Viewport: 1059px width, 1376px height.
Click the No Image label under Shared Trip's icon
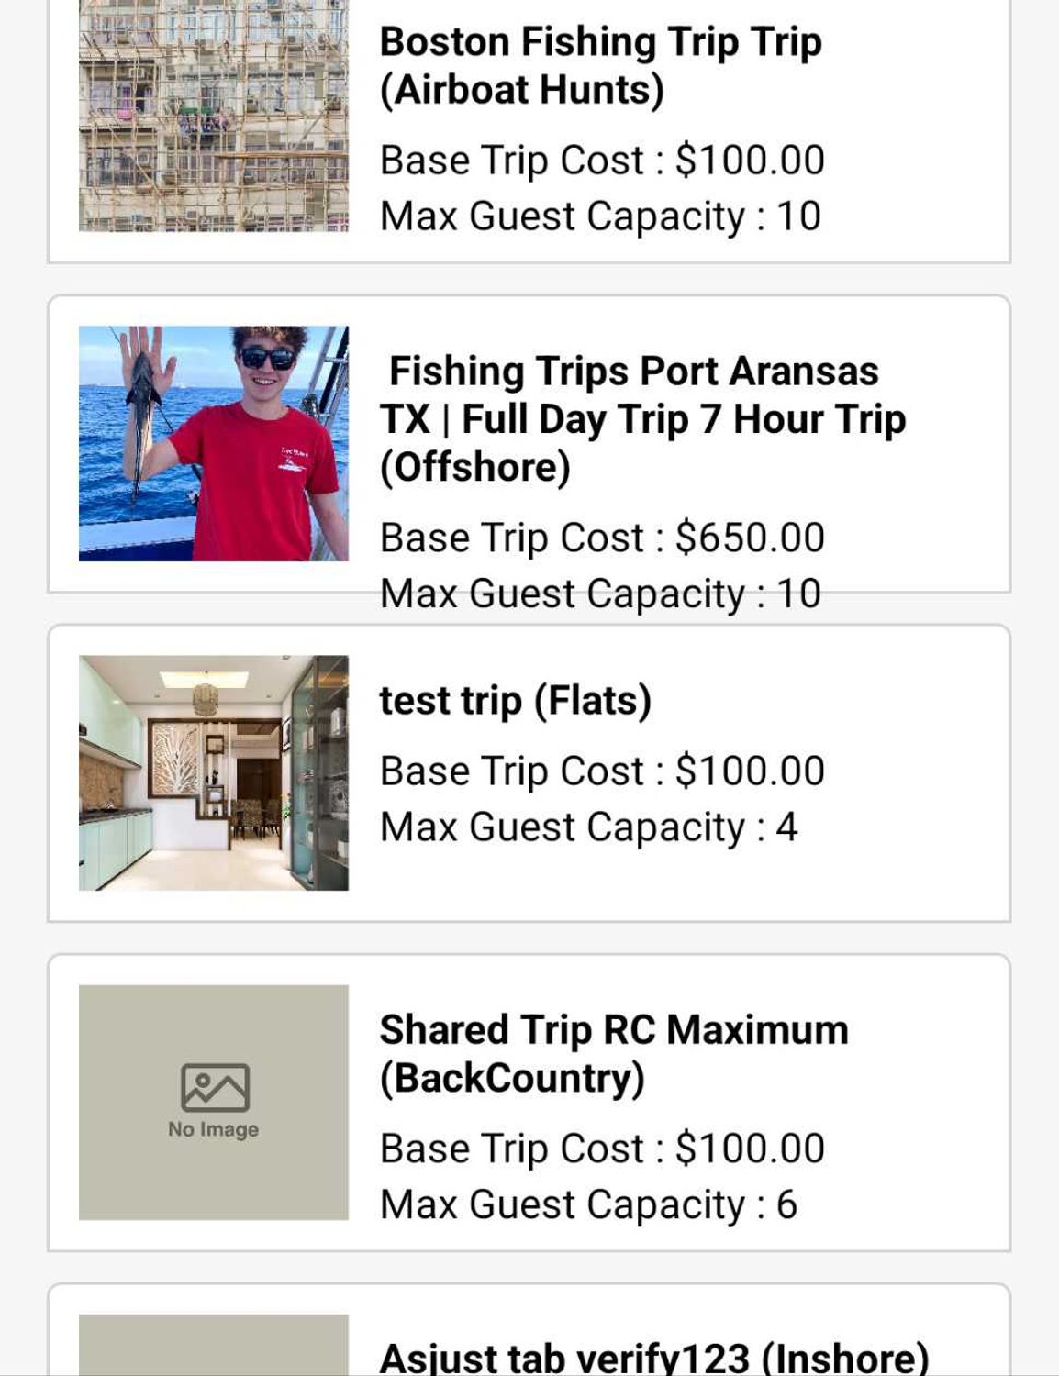click(x=213, y=1129)
